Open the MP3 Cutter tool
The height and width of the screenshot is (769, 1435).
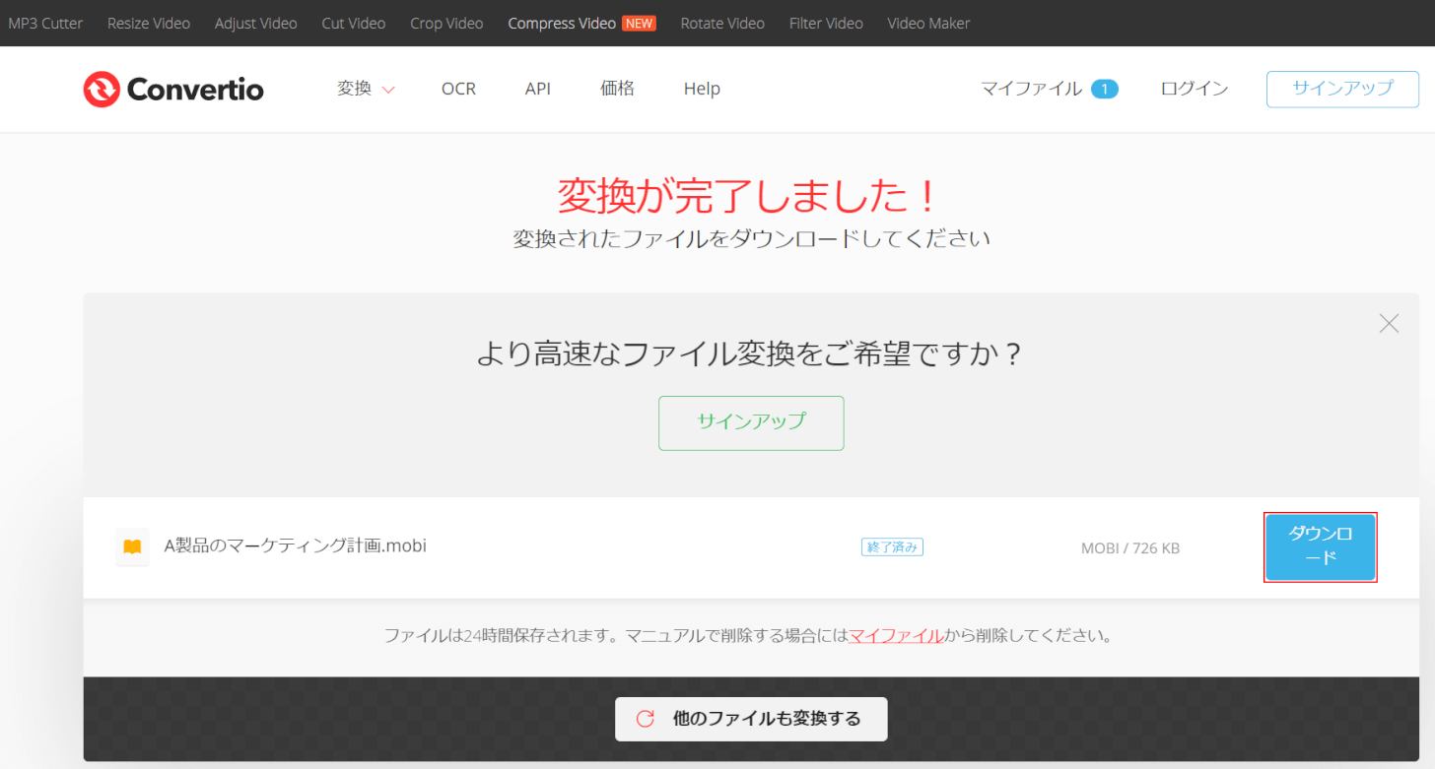click(x=44, y=22)
